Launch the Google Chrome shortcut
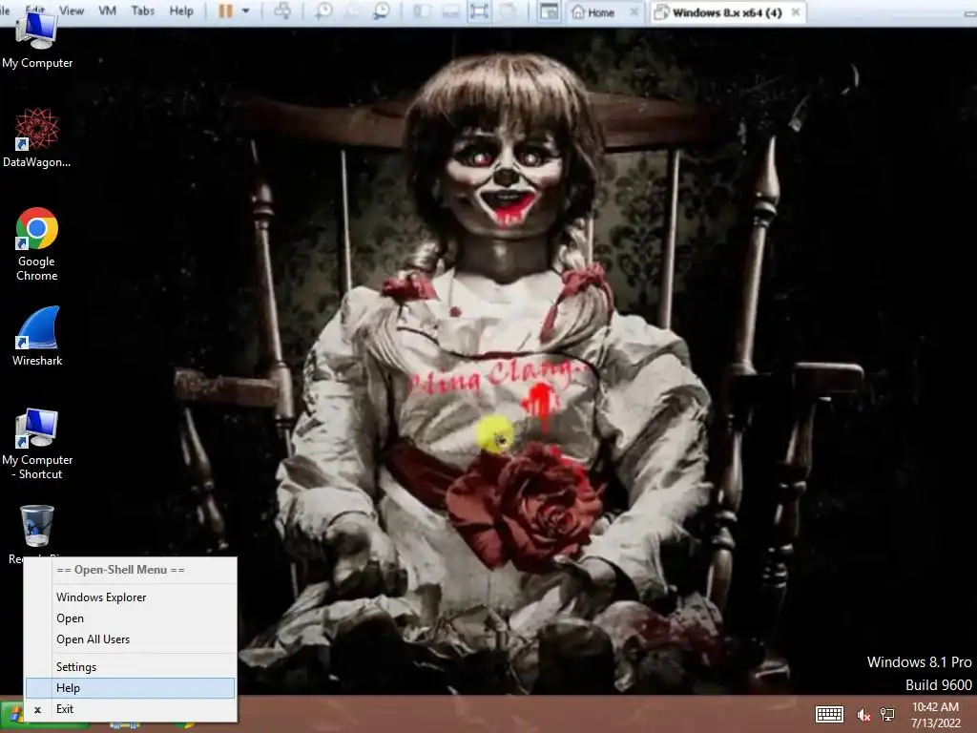This screenshot has height=733, width=977. (37, 243)
